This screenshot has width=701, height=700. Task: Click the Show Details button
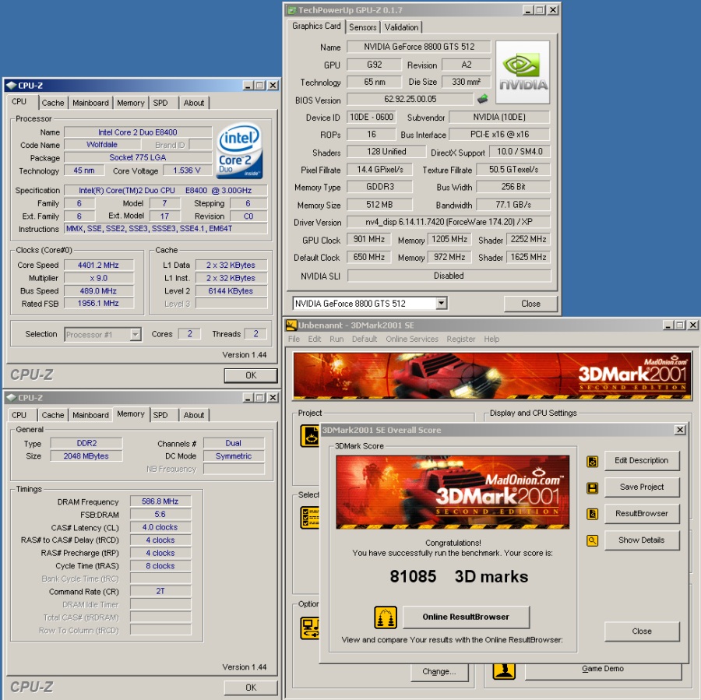click(642, 540)
